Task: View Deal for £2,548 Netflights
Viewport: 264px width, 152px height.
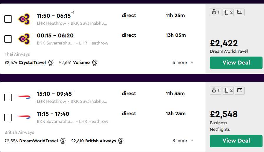Action: coord(236,141)
